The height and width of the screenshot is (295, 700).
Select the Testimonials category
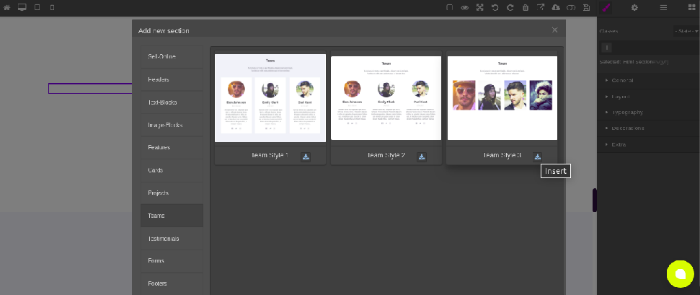[172, 239]
